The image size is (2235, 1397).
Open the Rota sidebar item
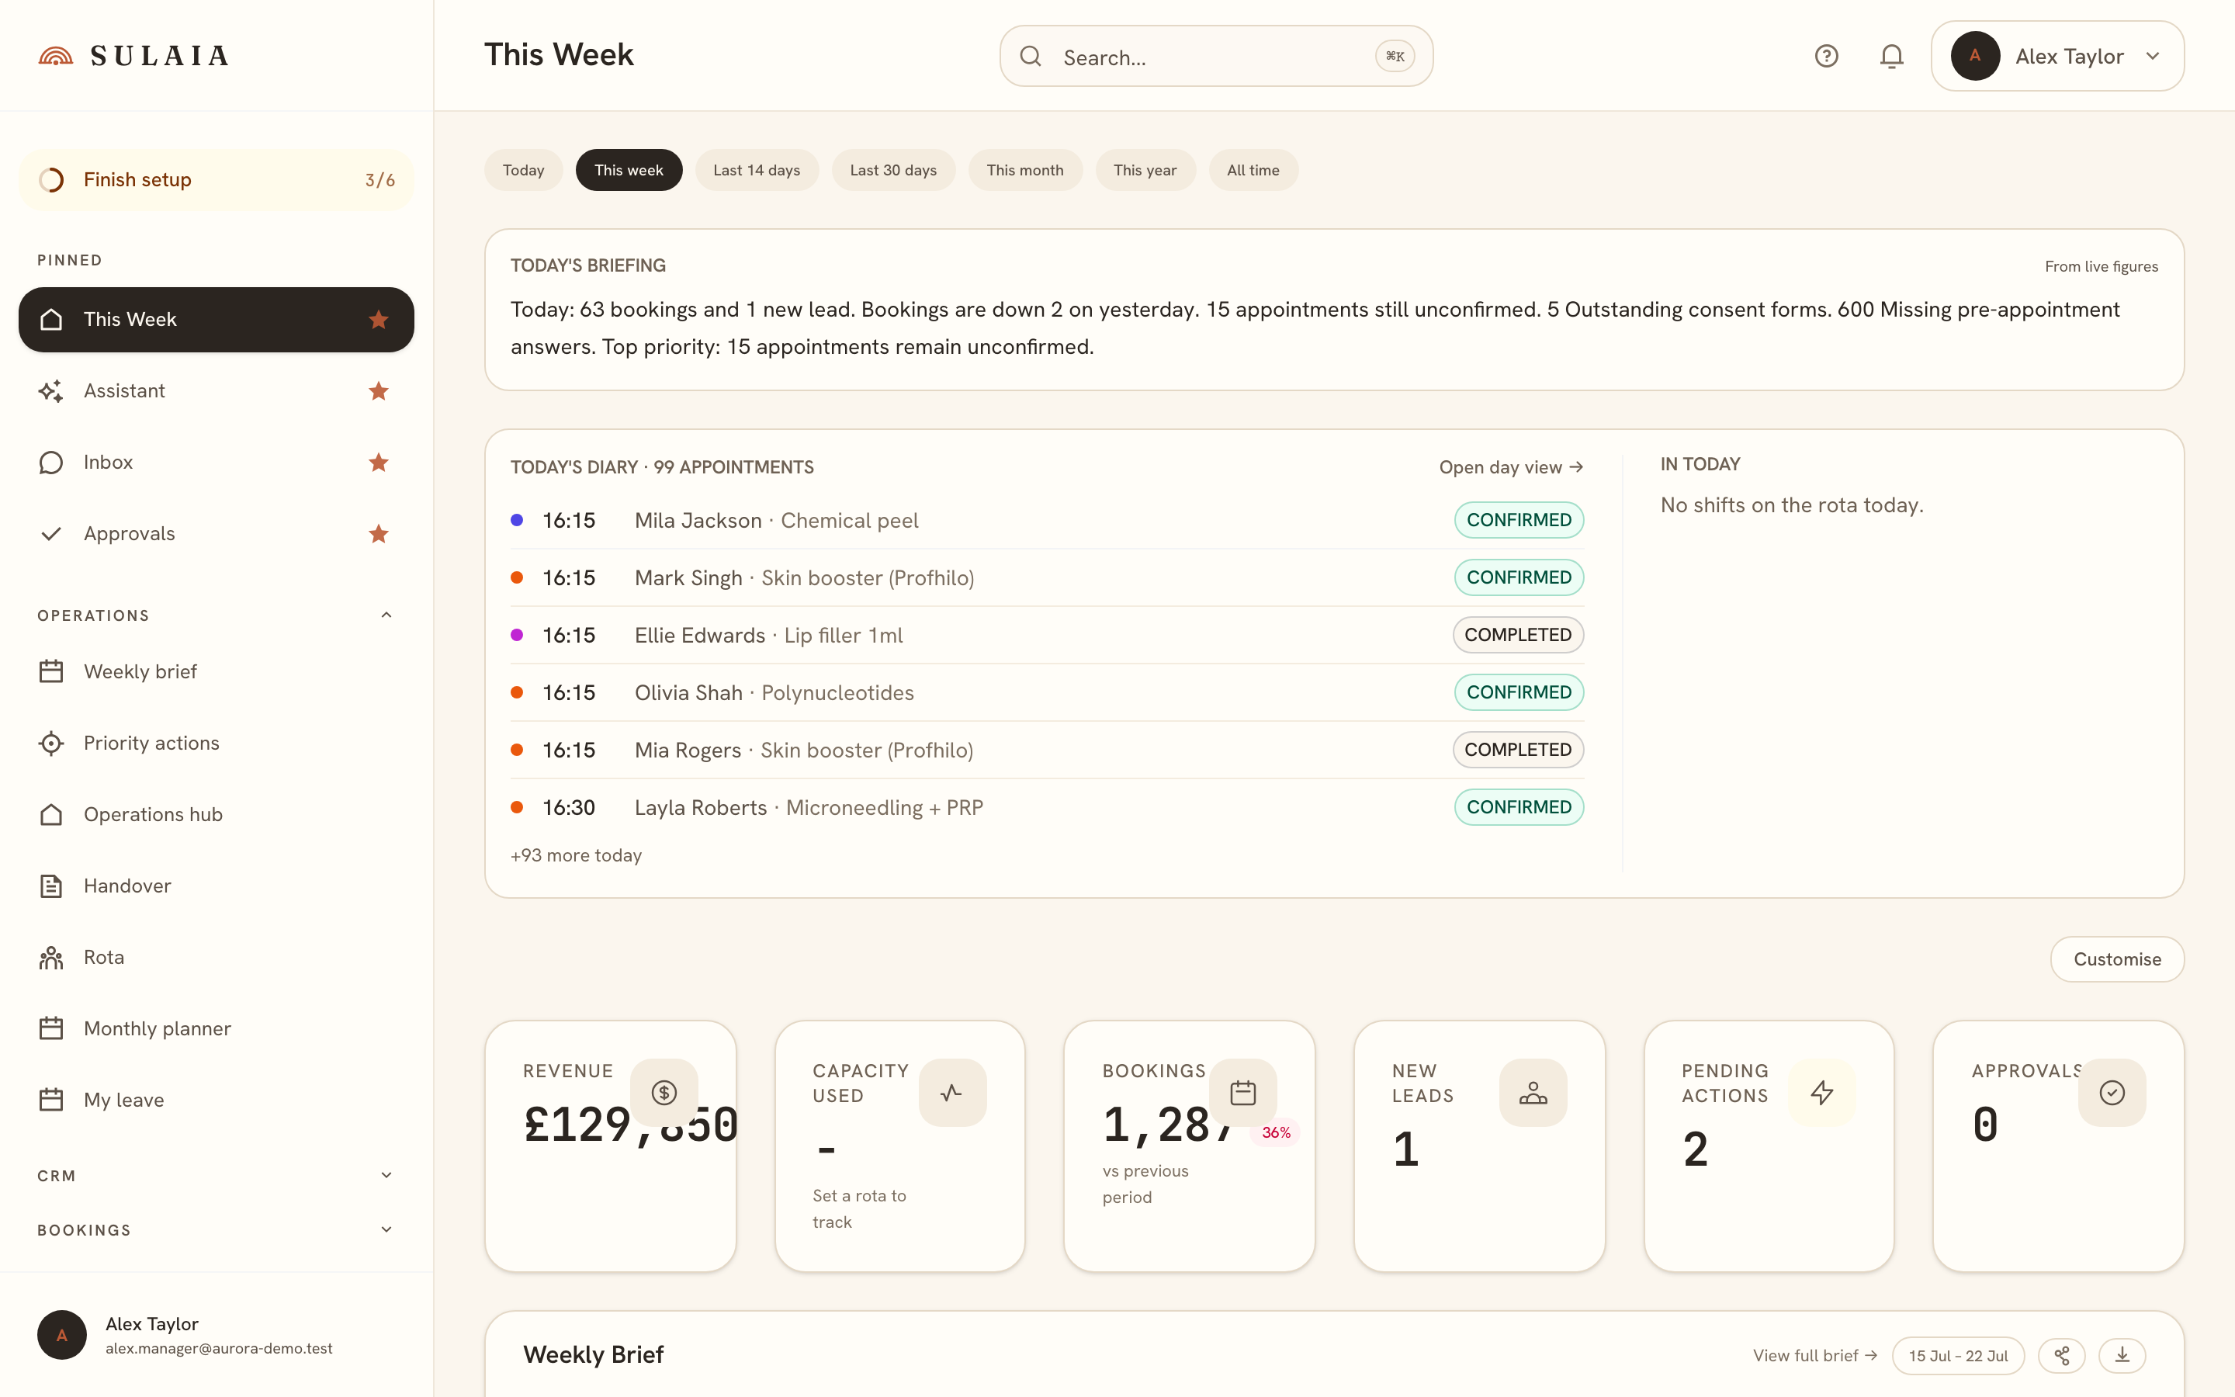click(x=216, y=957)
